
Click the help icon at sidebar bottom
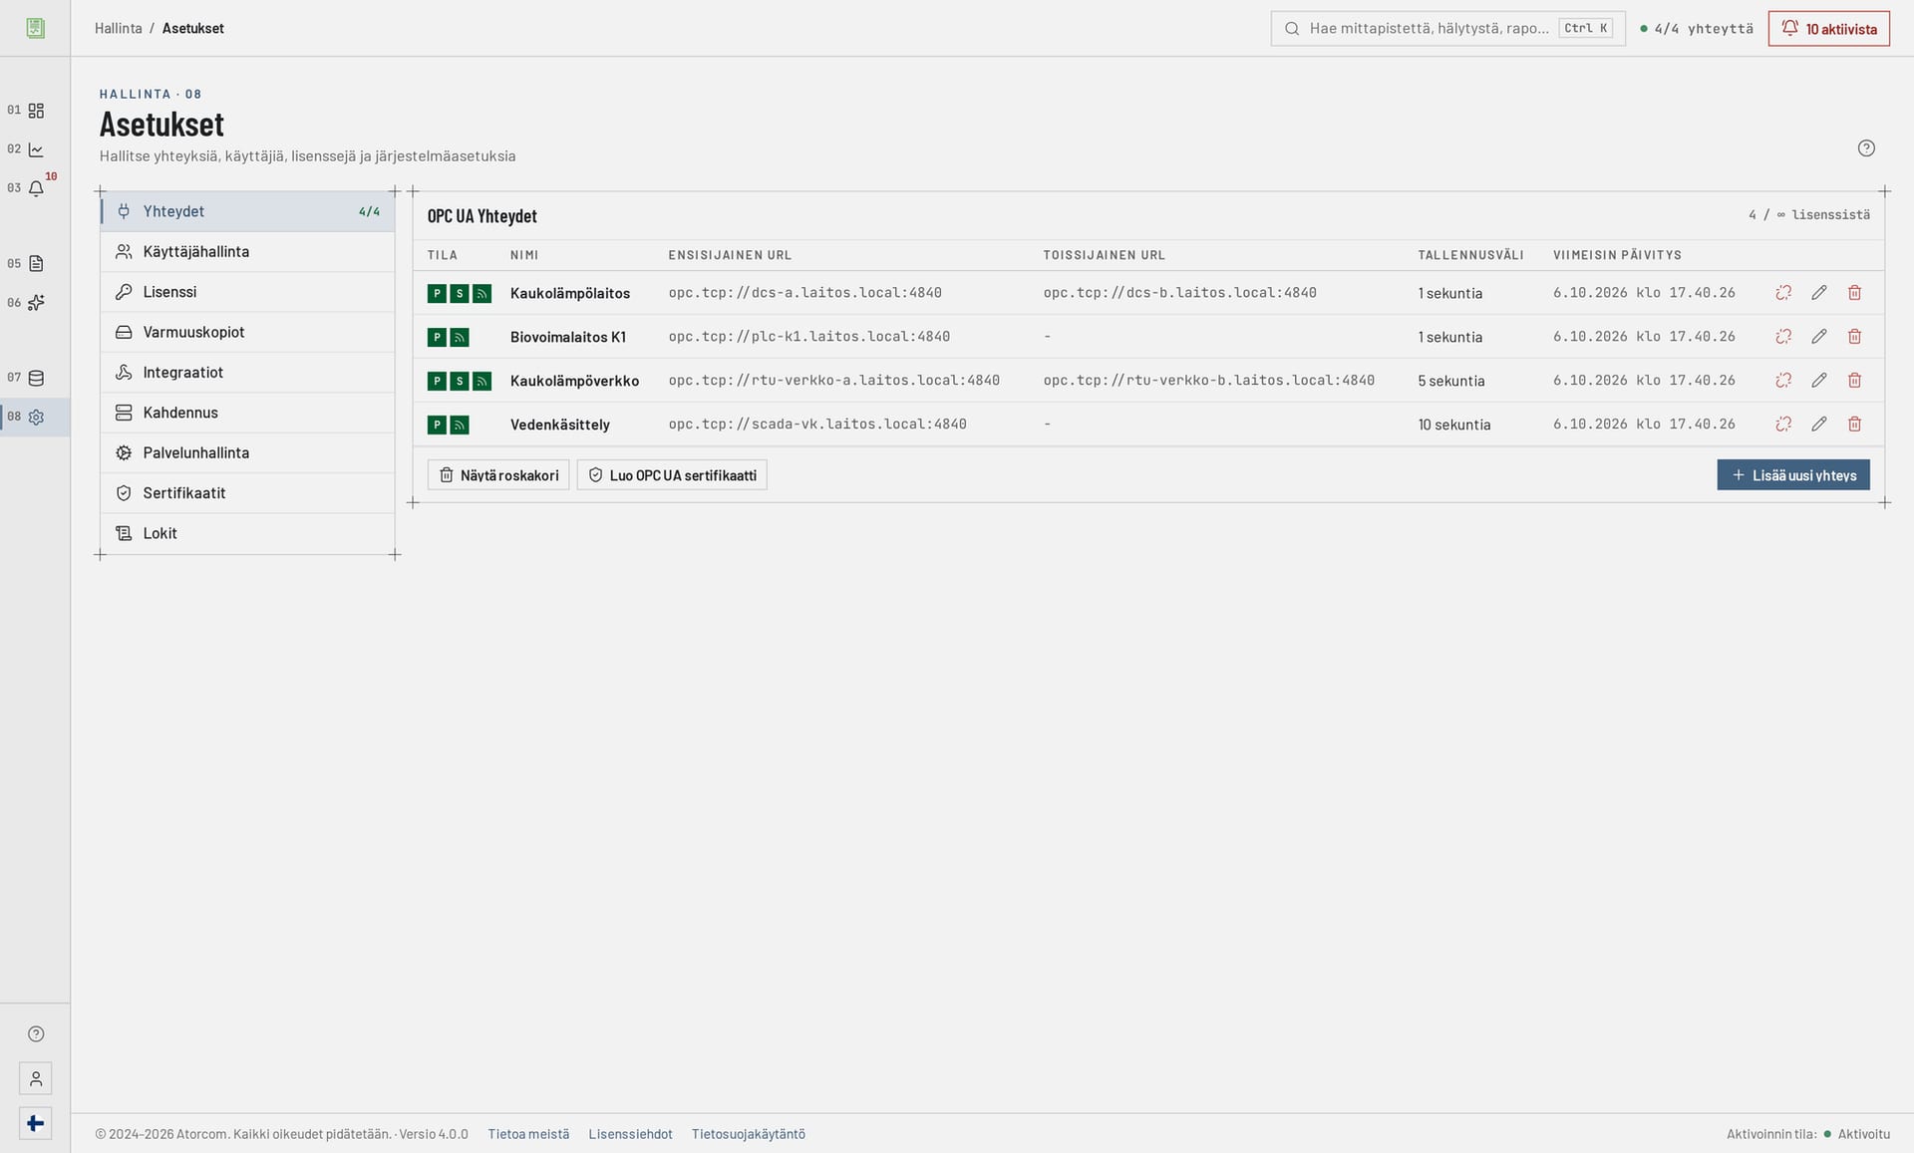pyautogui.click(x=36, y=1033)
